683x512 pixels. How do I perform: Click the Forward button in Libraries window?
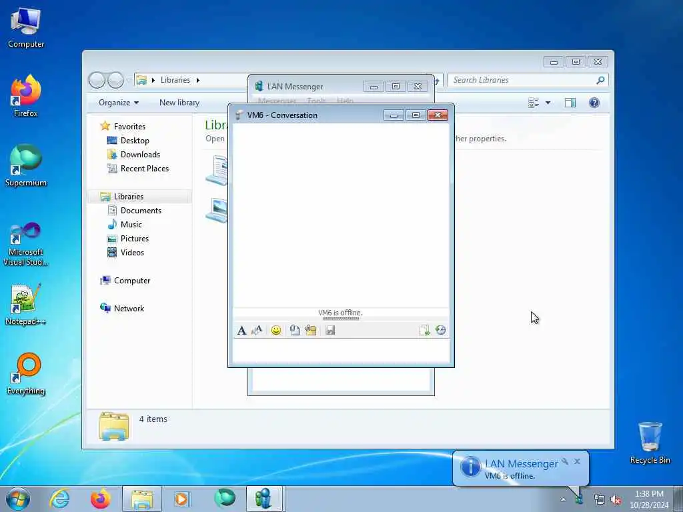click(x=115, y=80)
